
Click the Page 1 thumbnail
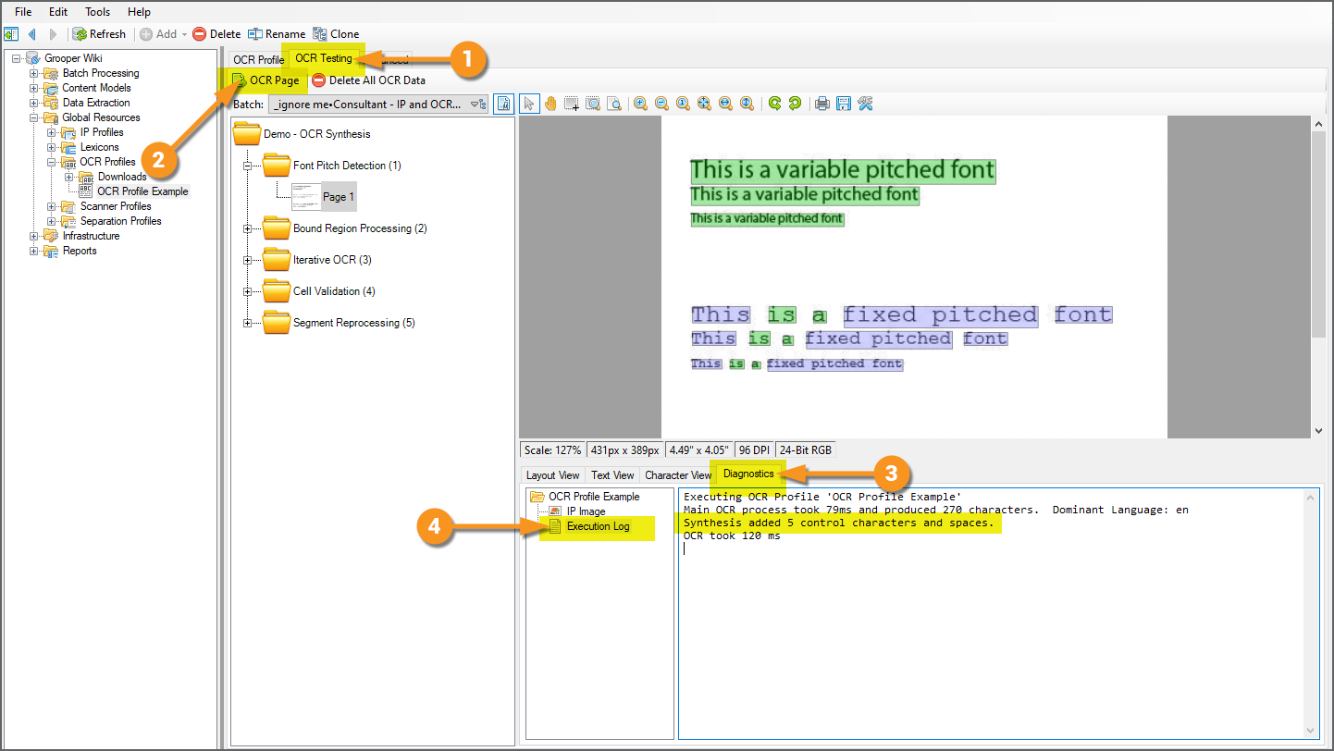coord(306,196)
